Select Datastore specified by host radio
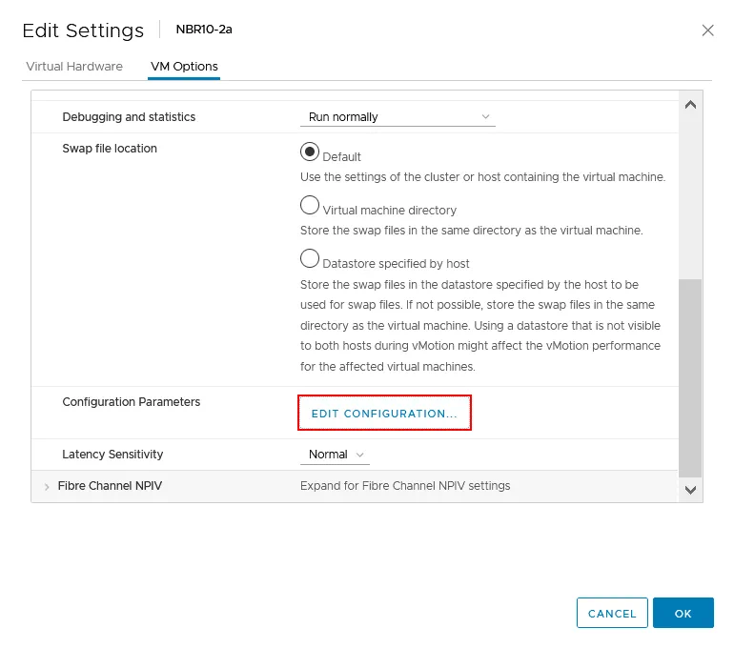This screenshot has height=648, width=734. coord(310,259)
